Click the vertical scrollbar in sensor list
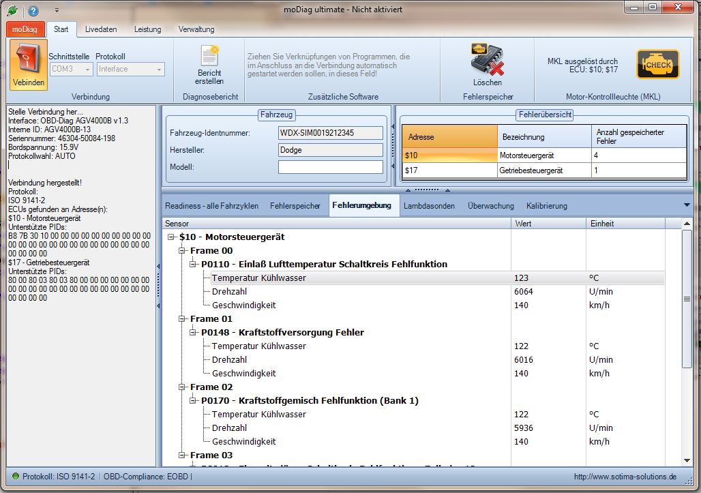The height and width of the screenshot is (493, 701). pos(687,300)
